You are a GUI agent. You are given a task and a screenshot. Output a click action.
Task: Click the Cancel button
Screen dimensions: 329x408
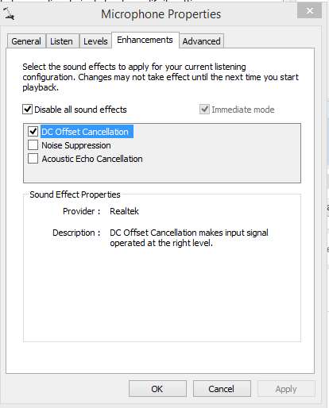pos(222,389)
